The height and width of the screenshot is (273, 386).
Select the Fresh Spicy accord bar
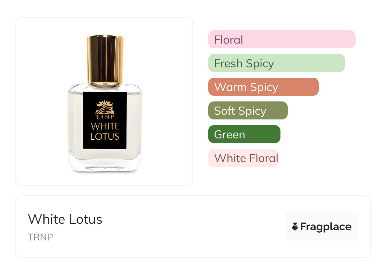tap(276, 63)
